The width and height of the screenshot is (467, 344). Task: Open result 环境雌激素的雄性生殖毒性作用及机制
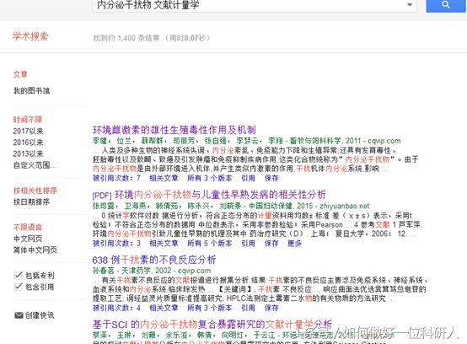[x=174, y=130]
